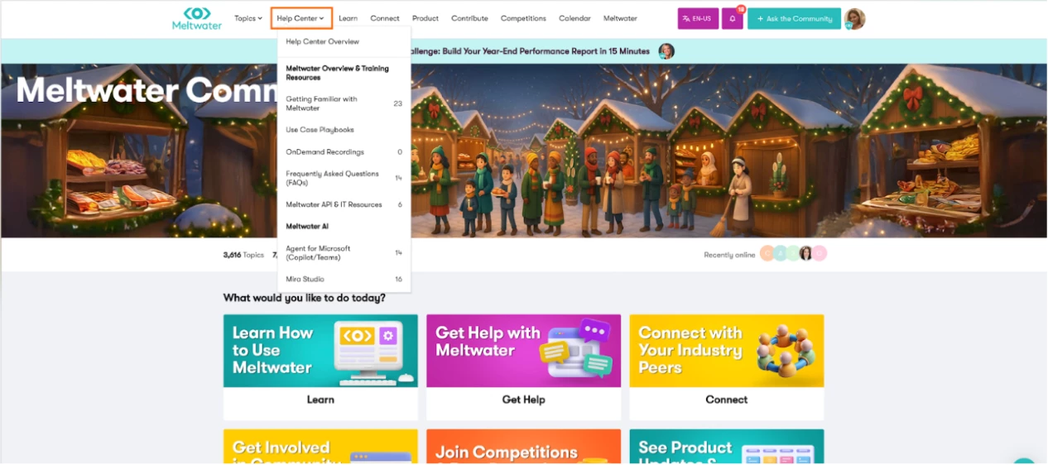
Task: Go to Competitions in navigation bar
Action: click(523, 18)
